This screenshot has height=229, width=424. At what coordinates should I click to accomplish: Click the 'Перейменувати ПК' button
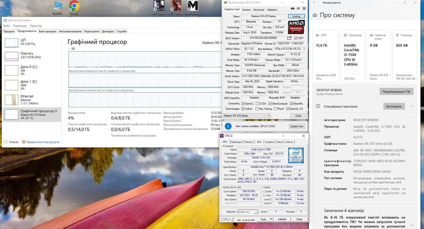click(x=396, y=92)
